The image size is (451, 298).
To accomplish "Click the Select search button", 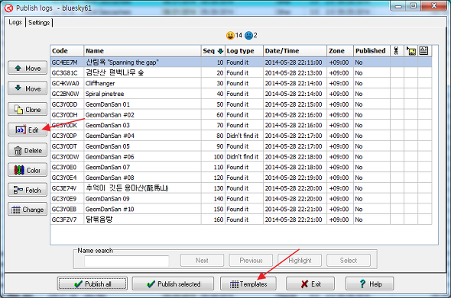I will point(349,261).
